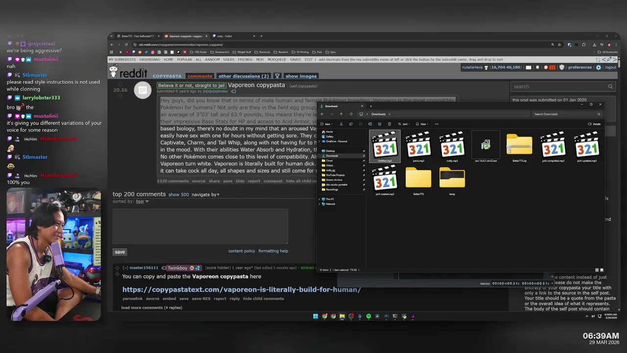The height and width of the screenshot is (353, 627).
Task: Click the reddit search box
Action: [x=563, y=86]
